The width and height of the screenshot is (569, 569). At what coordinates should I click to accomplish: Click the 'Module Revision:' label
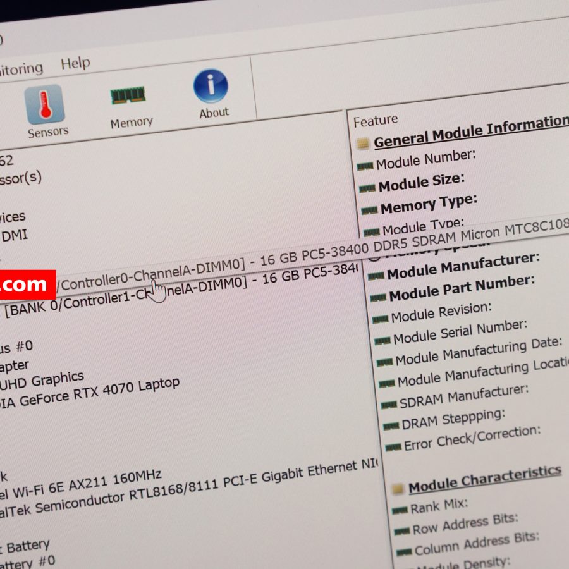click(x=441, y=312)
